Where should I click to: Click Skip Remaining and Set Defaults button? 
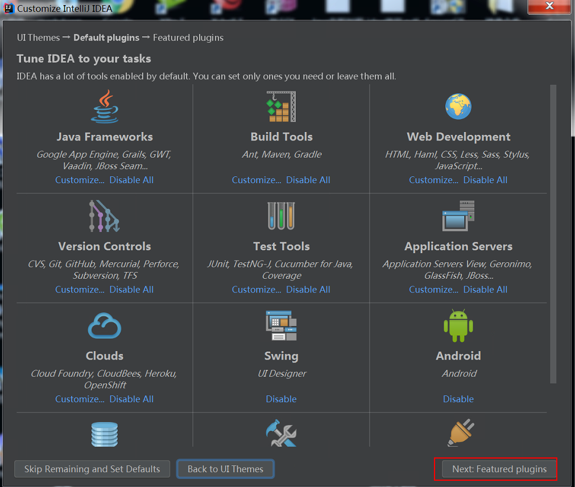(x=92, y=469)
